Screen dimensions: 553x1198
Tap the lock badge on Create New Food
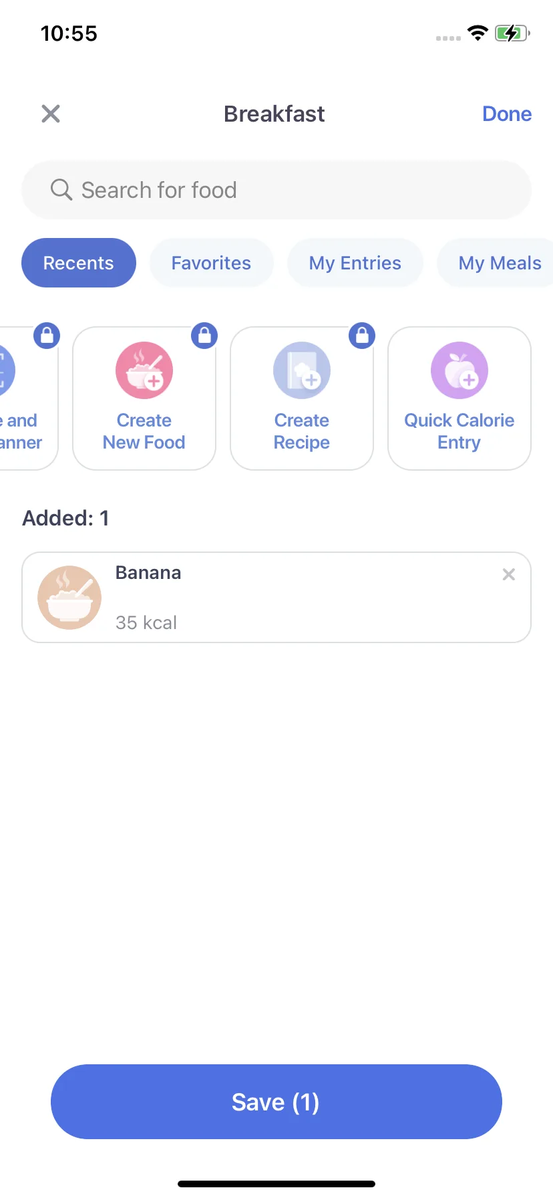point(204,336)
